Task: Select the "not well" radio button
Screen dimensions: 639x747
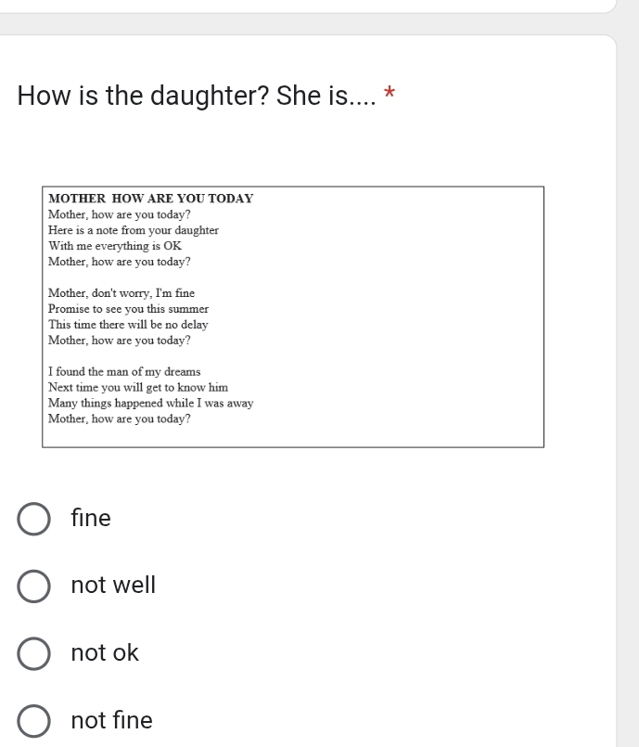Action: tap(33, 586)
